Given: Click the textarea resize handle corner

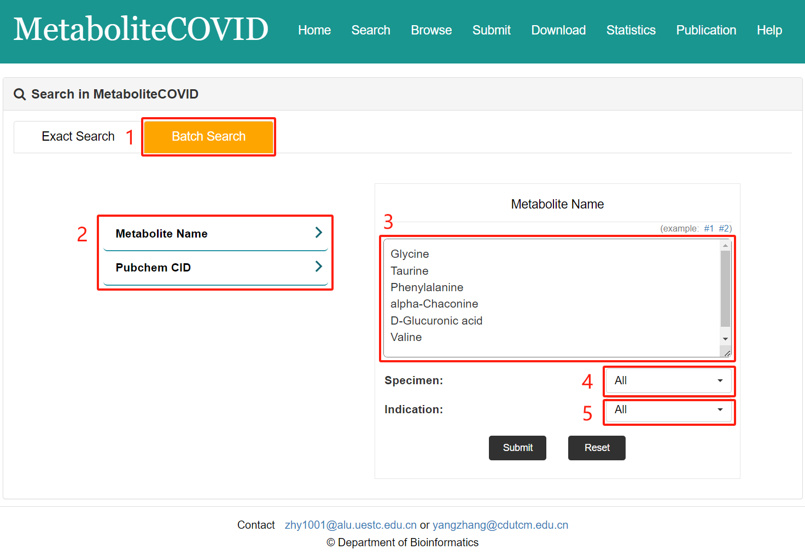Looking at the screenshot, I should tap(727, 354).
